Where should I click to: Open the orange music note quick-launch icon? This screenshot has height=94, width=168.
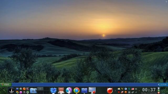(x=24, y=89)
